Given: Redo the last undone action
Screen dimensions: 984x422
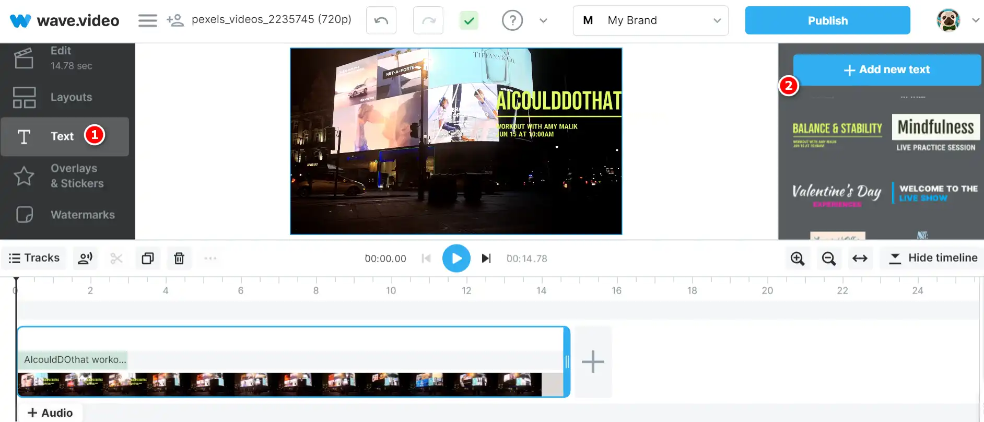Looking at the screenshot, I should pyautogui.click(x=428, y=20).
